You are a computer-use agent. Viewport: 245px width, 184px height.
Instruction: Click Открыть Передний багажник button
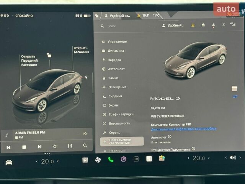(x=29, y=61)
